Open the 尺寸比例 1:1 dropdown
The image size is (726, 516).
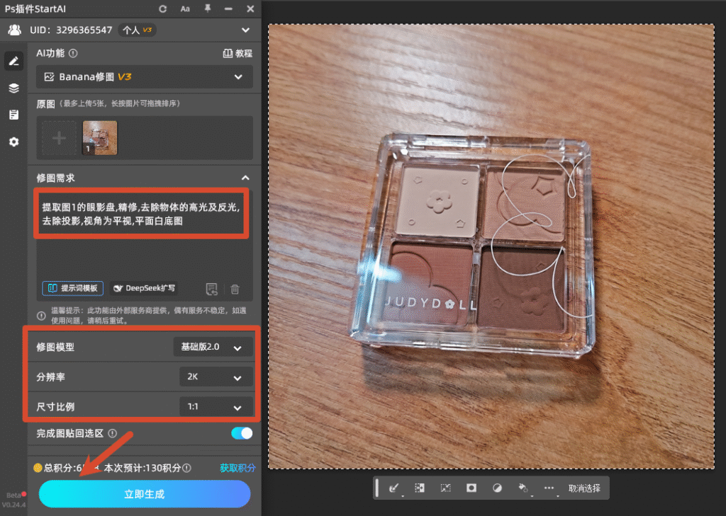(216, 407)
